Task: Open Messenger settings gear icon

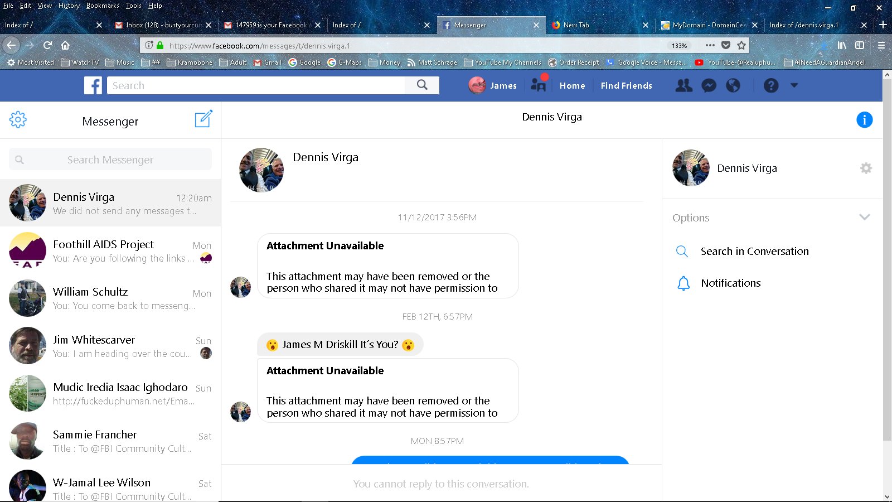Action: (x=18, y=119)
